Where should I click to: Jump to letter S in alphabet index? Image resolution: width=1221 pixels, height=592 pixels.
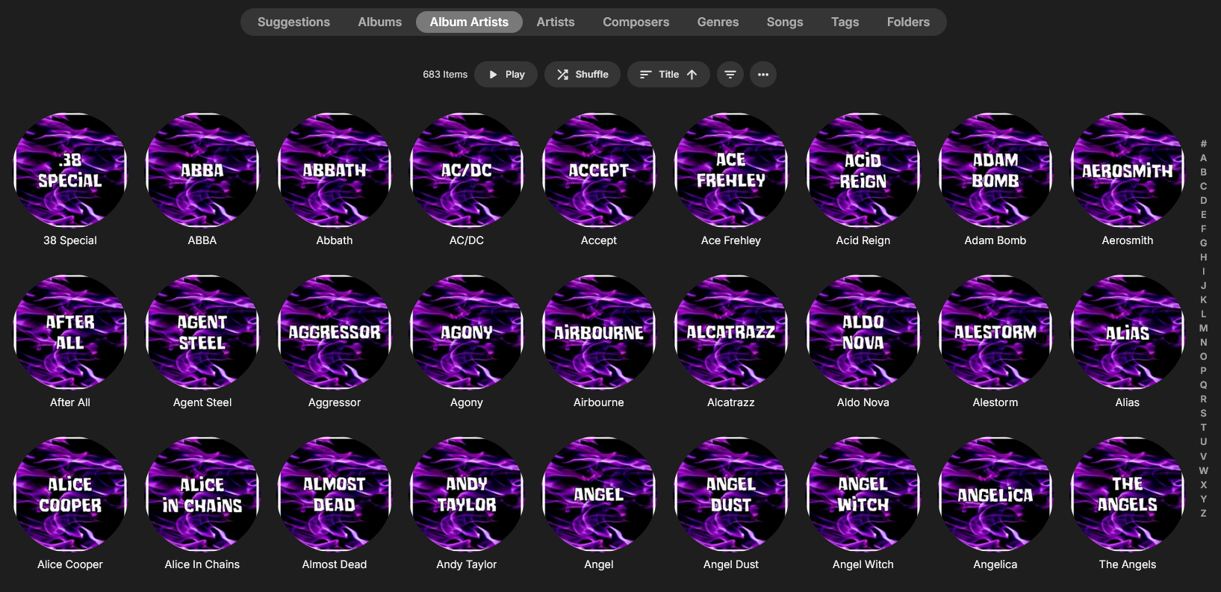[x=1203, y=414]
